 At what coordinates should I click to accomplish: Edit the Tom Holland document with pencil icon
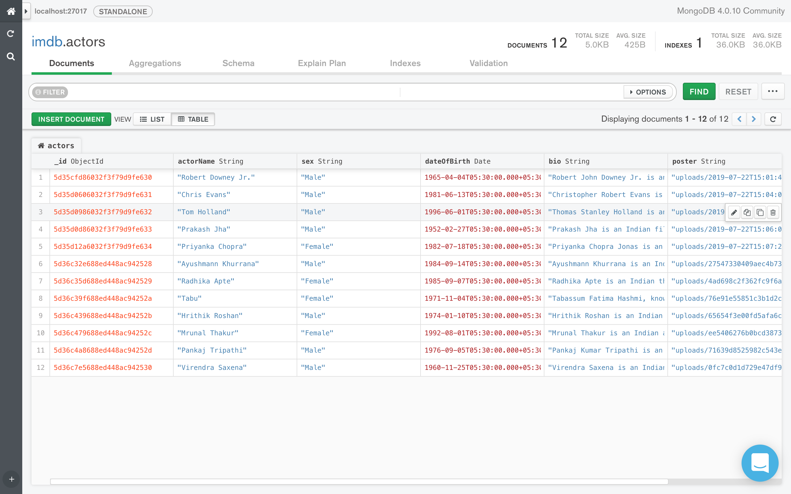tap(734, 212)
